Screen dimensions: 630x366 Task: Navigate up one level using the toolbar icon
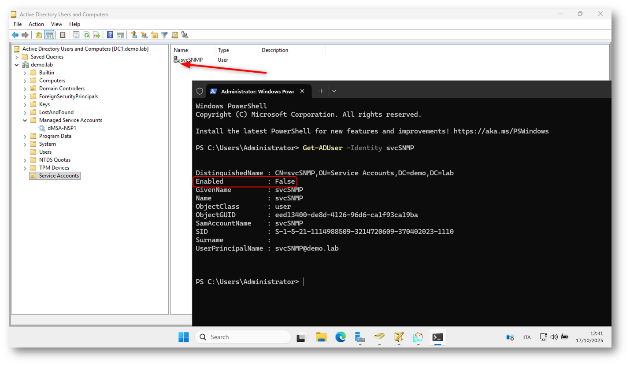[39, 35]
